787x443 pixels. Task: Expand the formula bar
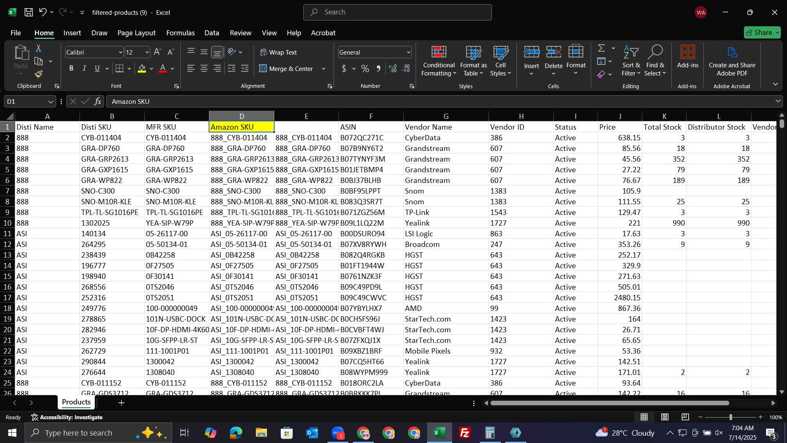tap(778, 101)
